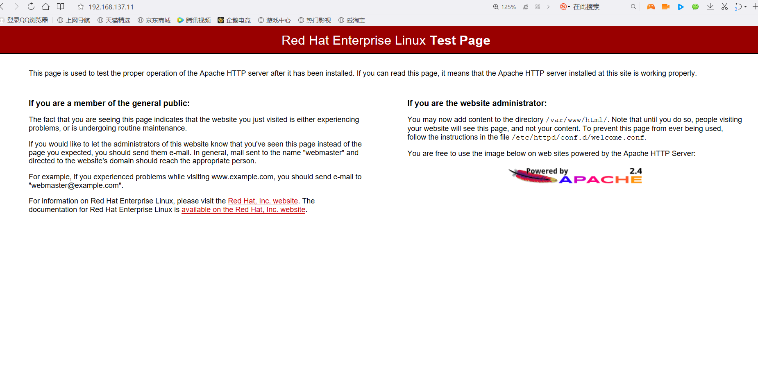Switch to IE compatibility mode icon

point(526,7)
